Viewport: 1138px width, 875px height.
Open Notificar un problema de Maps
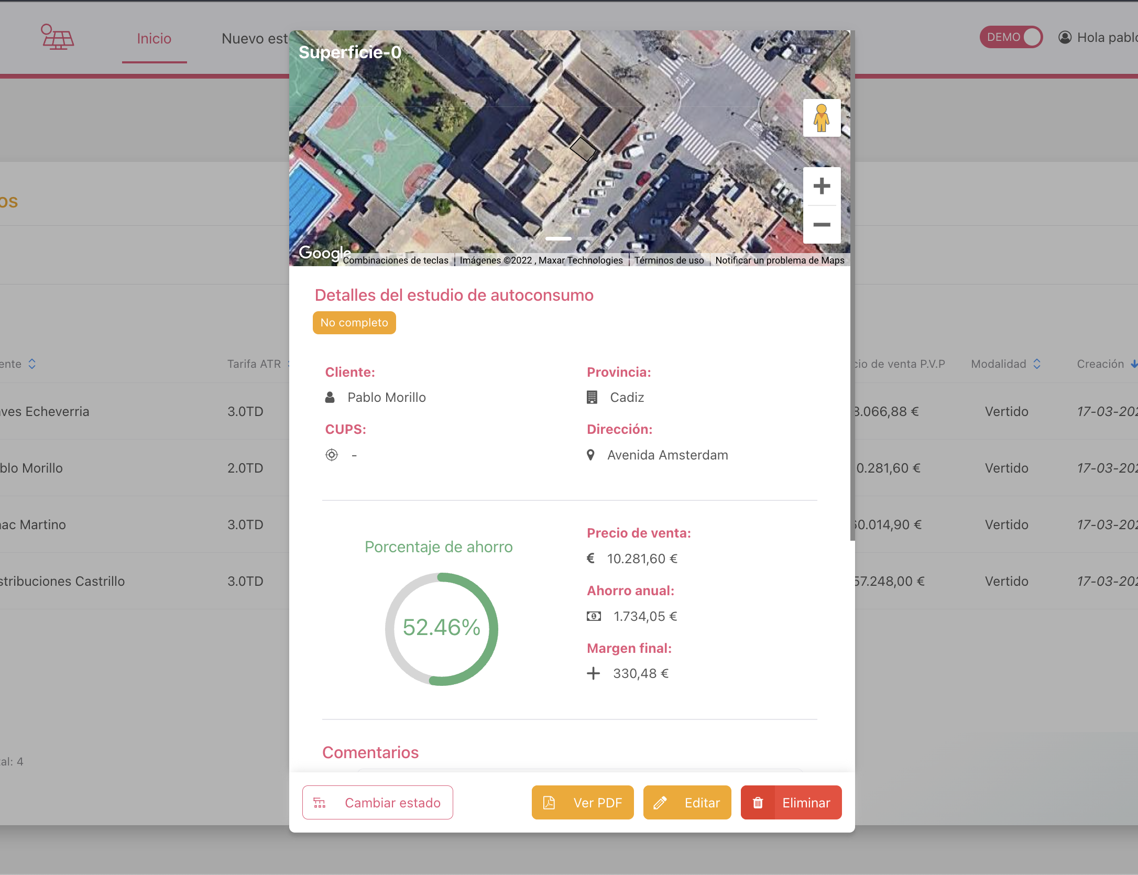[779, 260]
